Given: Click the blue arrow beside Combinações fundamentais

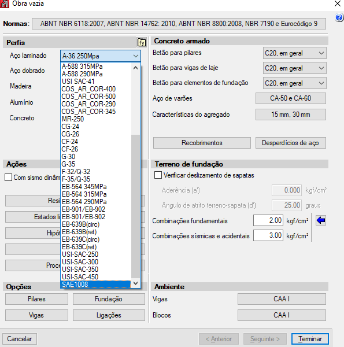Looking at the screenshot, I should pyautogui.click(x=321, y=220).
